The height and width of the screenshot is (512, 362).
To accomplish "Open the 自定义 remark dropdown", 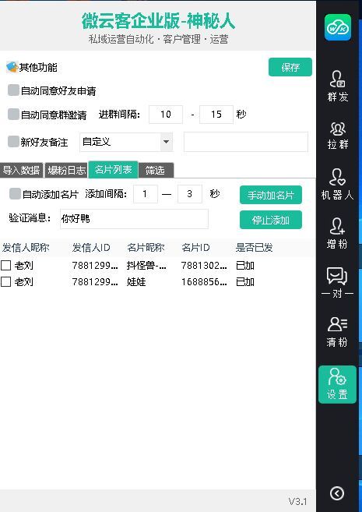I will coord(126,142).
